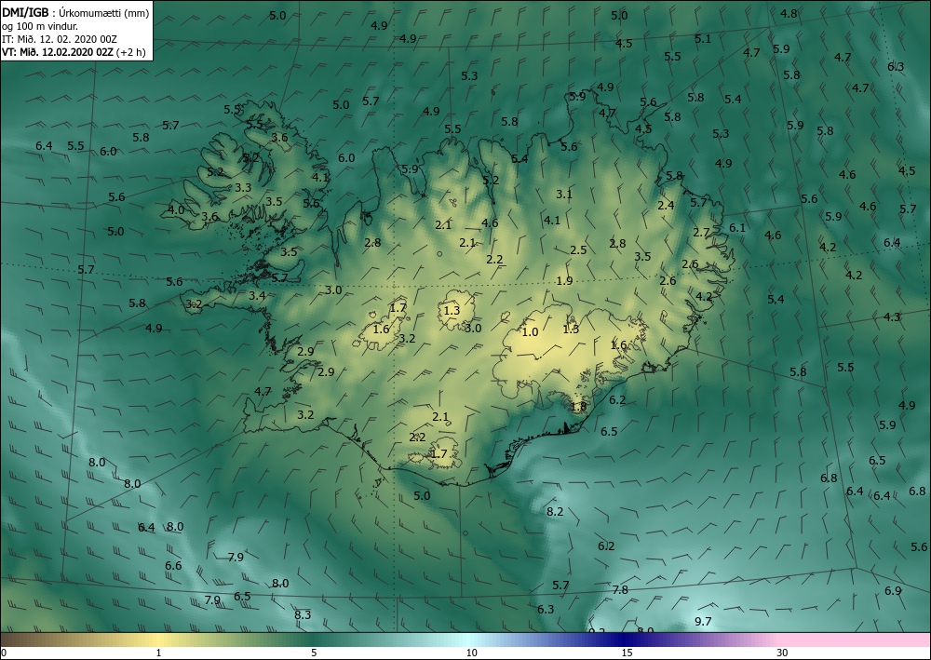
Task: Click the color scale label 30
Action: [x=783, y=653]
